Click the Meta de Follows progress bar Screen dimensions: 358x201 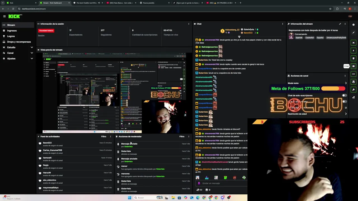click(x=333, y=89)
